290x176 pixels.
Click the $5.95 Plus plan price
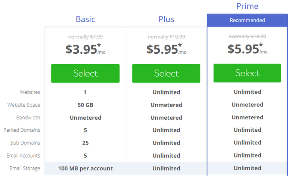click(x=163, y=50)
